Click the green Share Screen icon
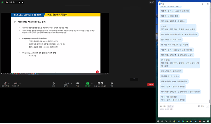This screenshot has width=211, height=124. [x=88, y=84]
